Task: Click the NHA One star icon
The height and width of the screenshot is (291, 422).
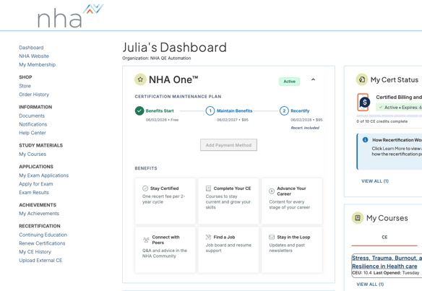Action: coord(140,79)
